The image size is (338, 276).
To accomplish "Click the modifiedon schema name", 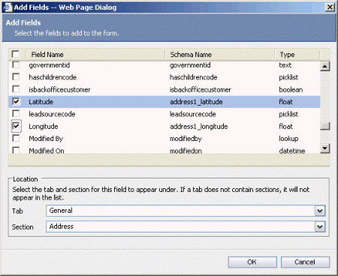I will (186, 151).
